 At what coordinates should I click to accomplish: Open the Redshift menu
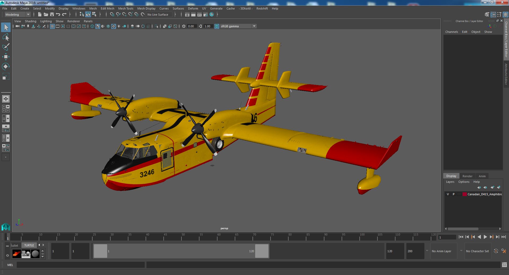point(262,8)
